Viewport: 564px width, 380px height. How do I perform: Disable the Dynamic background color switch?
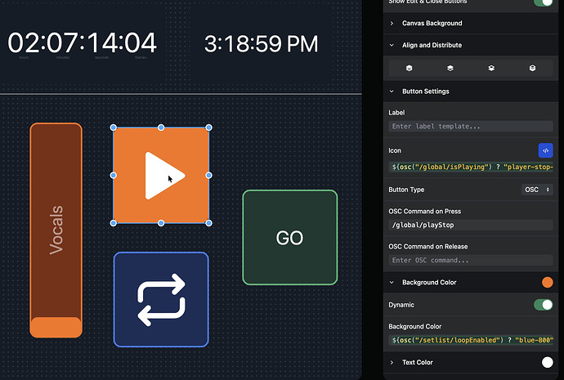click(543, 305)
